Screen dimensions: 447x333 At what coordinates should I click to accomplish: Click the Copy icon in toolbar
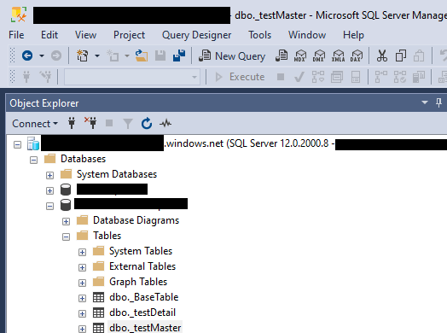(x=401, y=55)
